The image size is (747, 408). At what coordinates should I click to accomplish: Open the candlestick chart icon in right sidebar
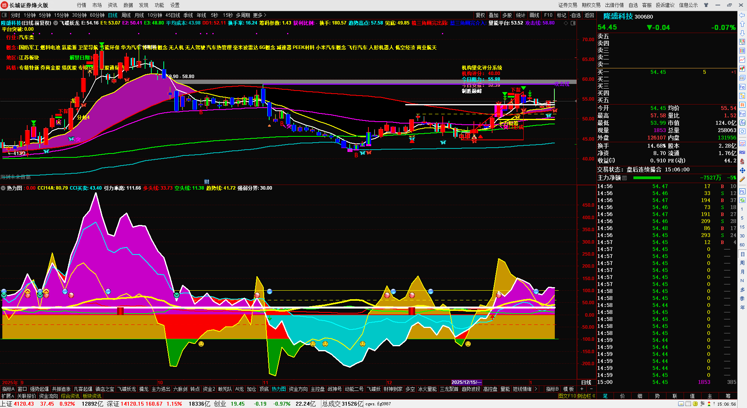(x=742, y=69)
